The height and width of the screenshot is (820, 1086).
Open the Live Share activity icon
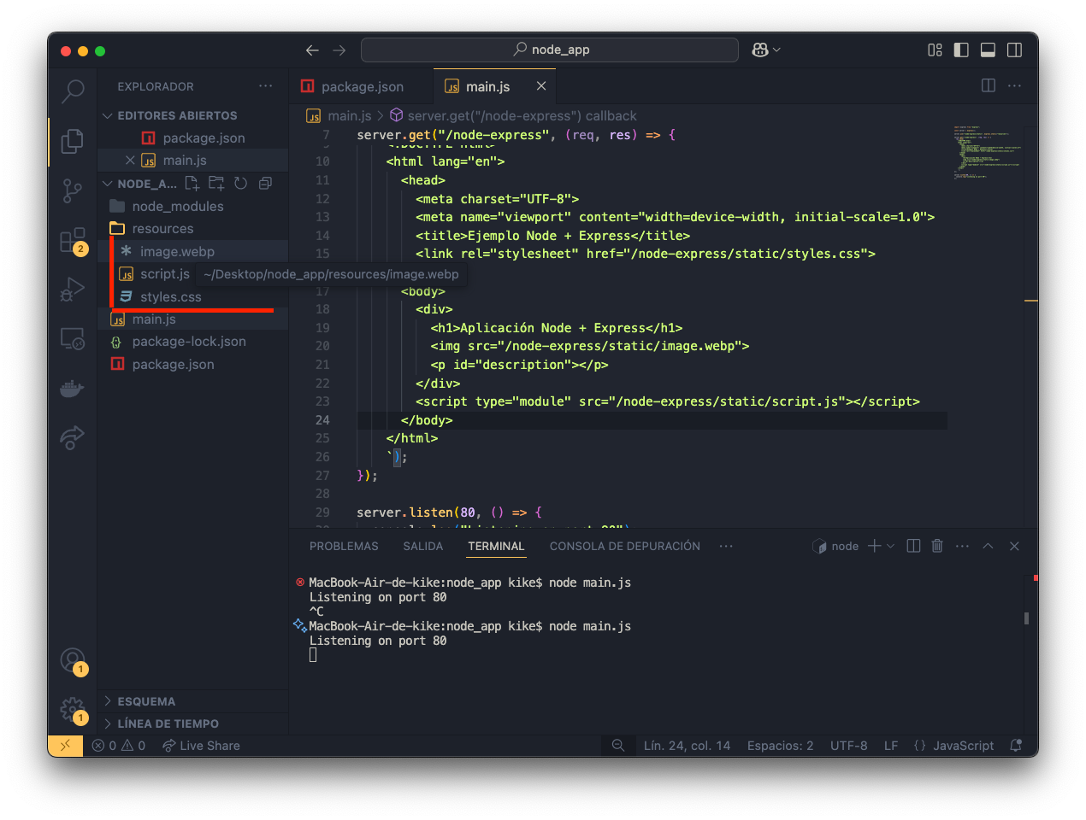73,437
